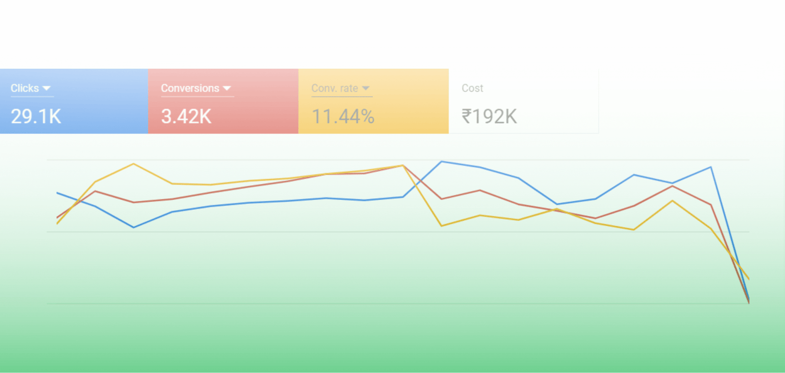Enable the Cost metric card
Viewport: 785px width, 373px height.
pos(523,101)
